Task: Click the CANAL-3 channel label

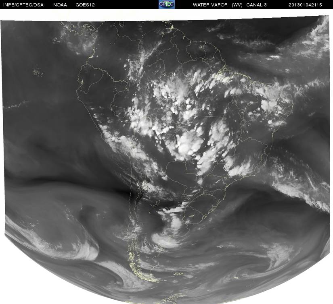Action: 257,5
